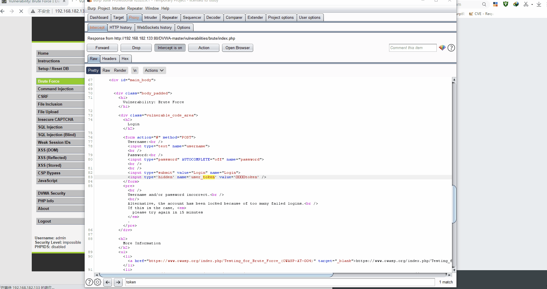The image size is (547, 289).
Task: Open DVWA Command Injection page
Action: 60,89
